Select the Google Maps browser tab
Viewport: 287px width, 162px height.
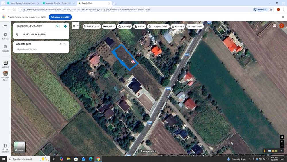94,3
